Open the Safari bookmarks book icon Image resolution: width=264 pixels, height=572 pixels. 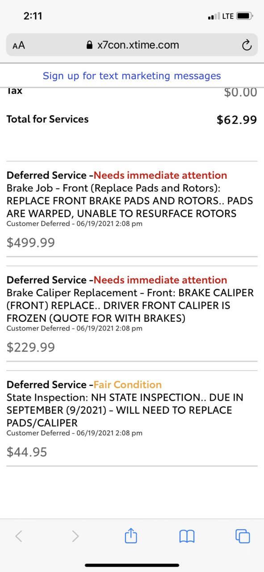pyautogui.click(x=187, y=536)
